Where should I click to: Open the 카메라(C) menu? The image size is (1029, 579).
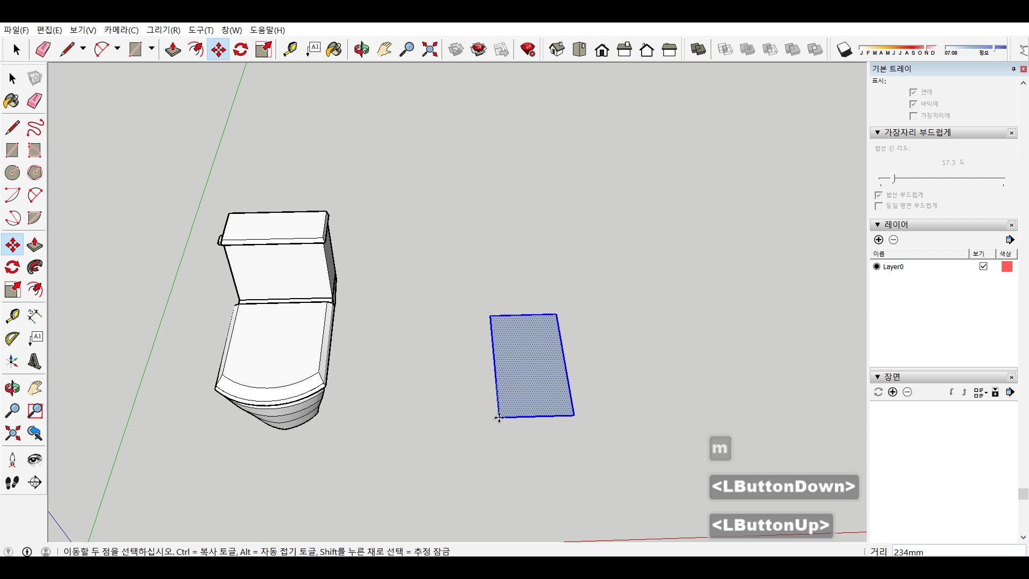pyautogui.click(x=121, y=30)
